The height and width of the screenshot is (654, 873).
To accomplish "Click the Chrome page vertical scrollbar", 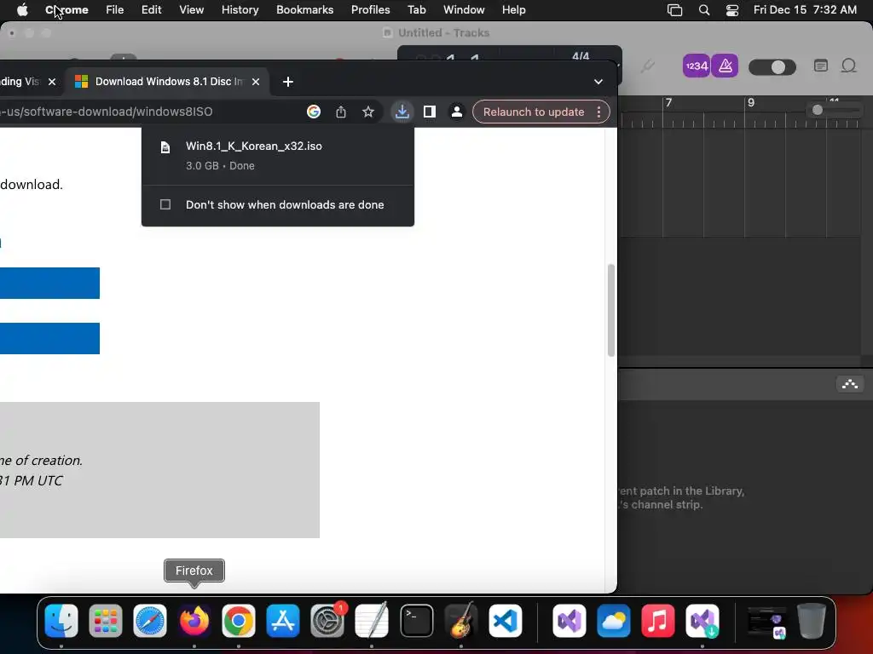I will click(x=610, y=310).
